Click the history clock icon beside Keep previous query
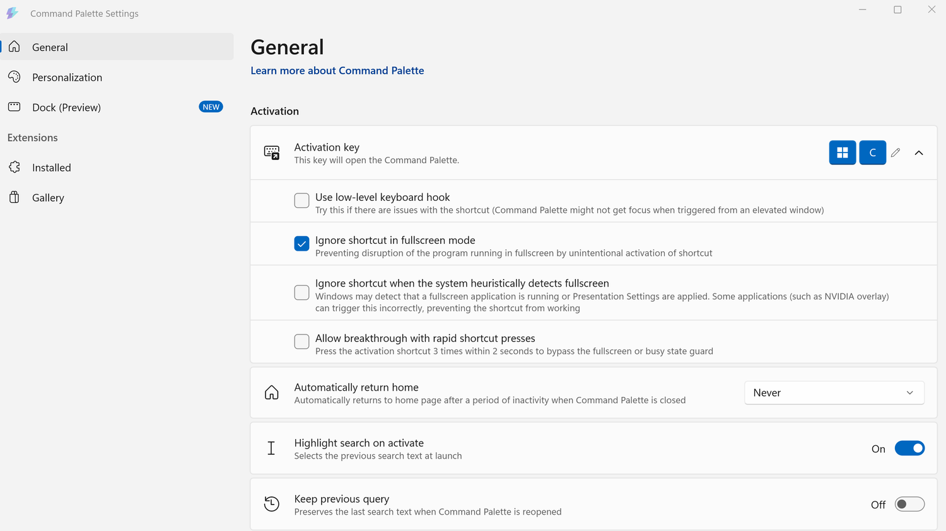 [x=272, y=504]
